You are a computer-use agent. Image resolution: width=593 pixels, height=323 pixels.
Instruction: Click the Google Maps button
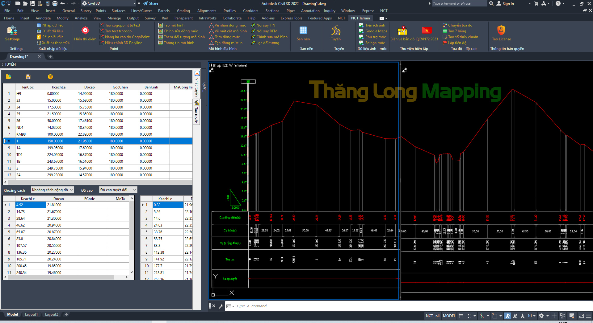click(376, 31)
